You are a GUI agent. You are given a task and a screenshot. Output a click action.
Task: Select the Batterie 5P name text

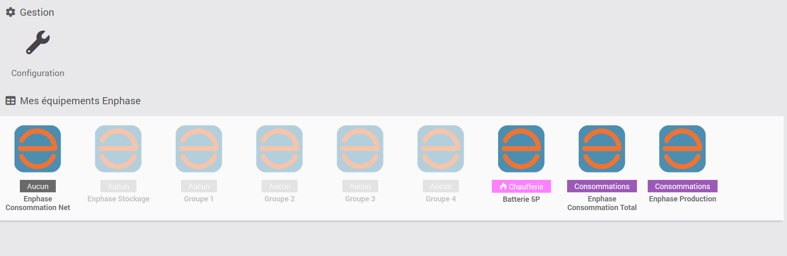pos(521,199)
